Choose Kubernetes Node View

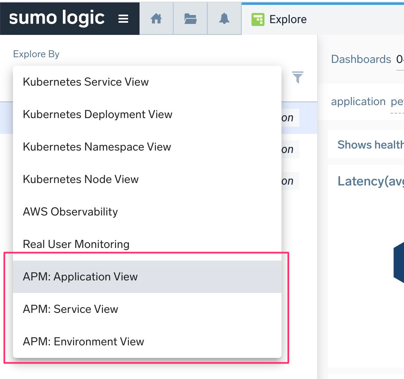[81, 179]
